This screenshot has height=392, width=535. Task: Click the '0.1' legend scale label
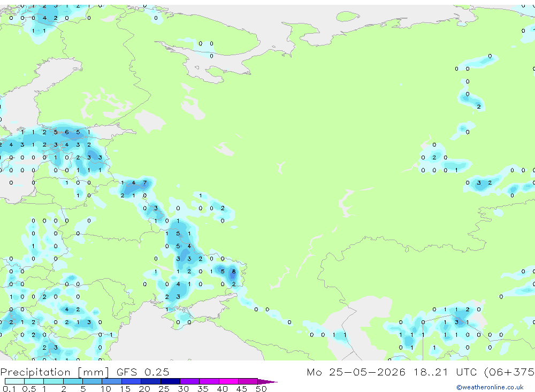click(9, 389)
